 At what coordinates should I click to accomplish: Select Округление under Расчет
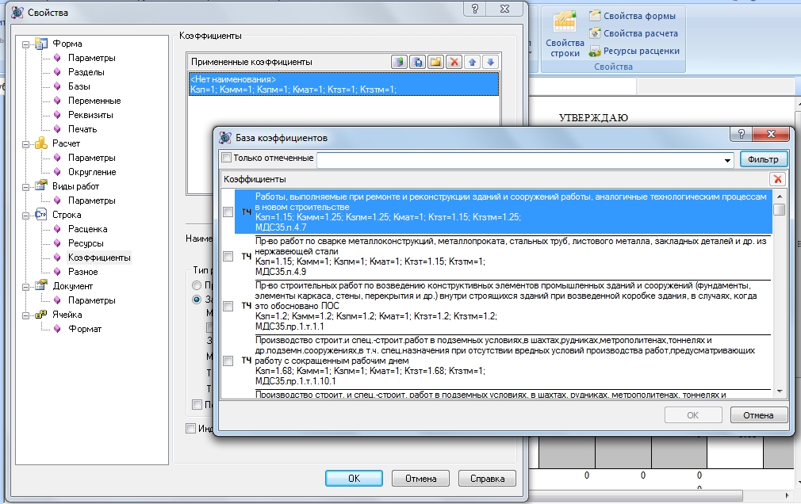[92, 172]
